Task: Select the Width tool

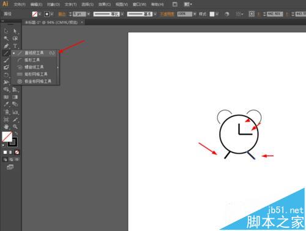Action: tap(6, 82)
